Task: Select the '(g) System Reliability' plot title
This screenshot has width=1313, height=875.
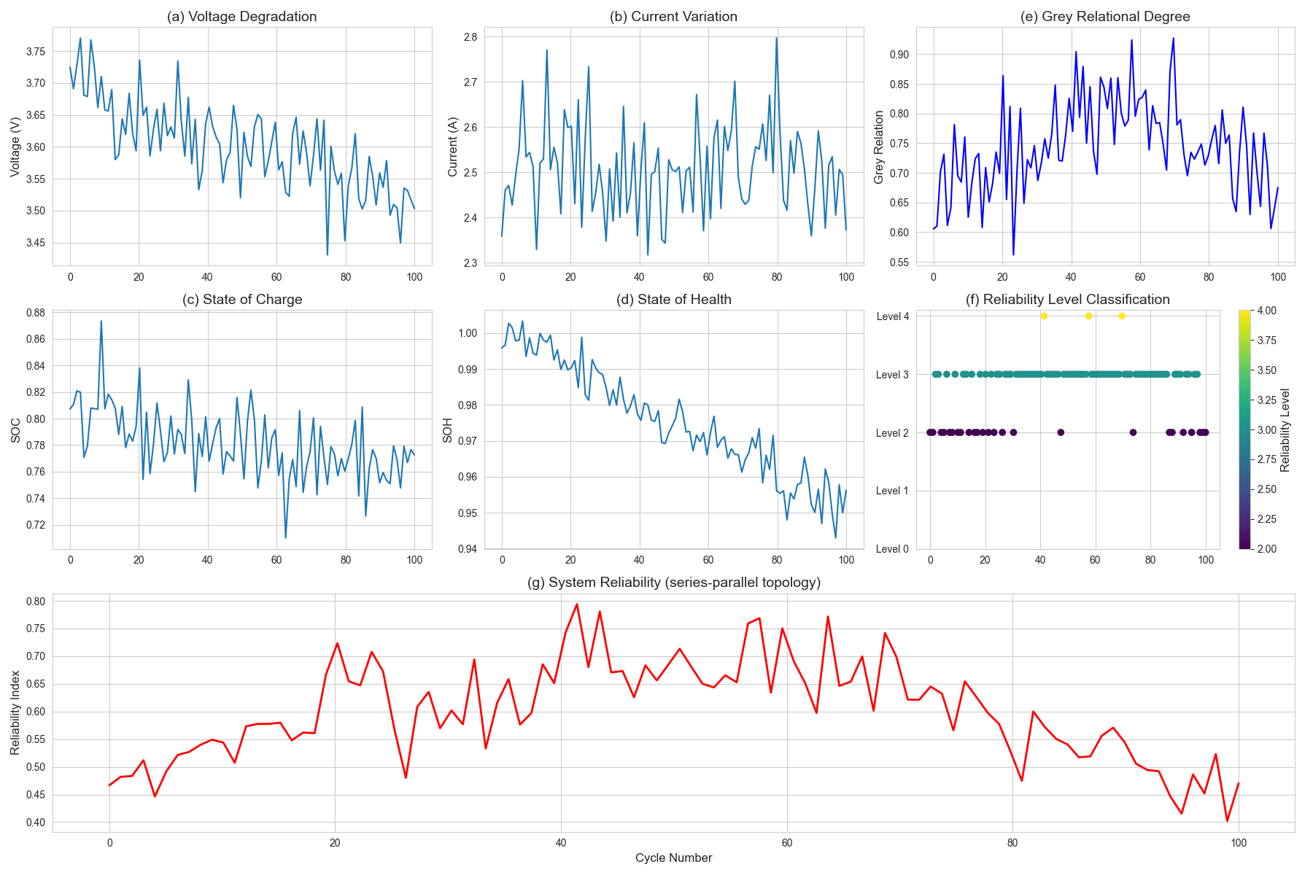Action: tap(673, 583)
